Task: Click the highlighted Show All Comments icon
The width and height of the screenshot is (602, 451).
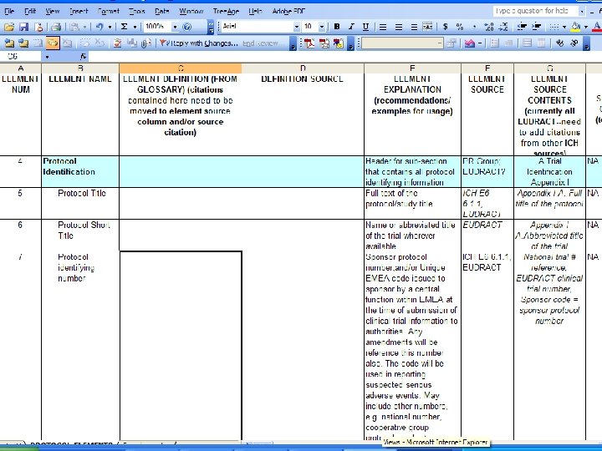Action: click(52, 43)
